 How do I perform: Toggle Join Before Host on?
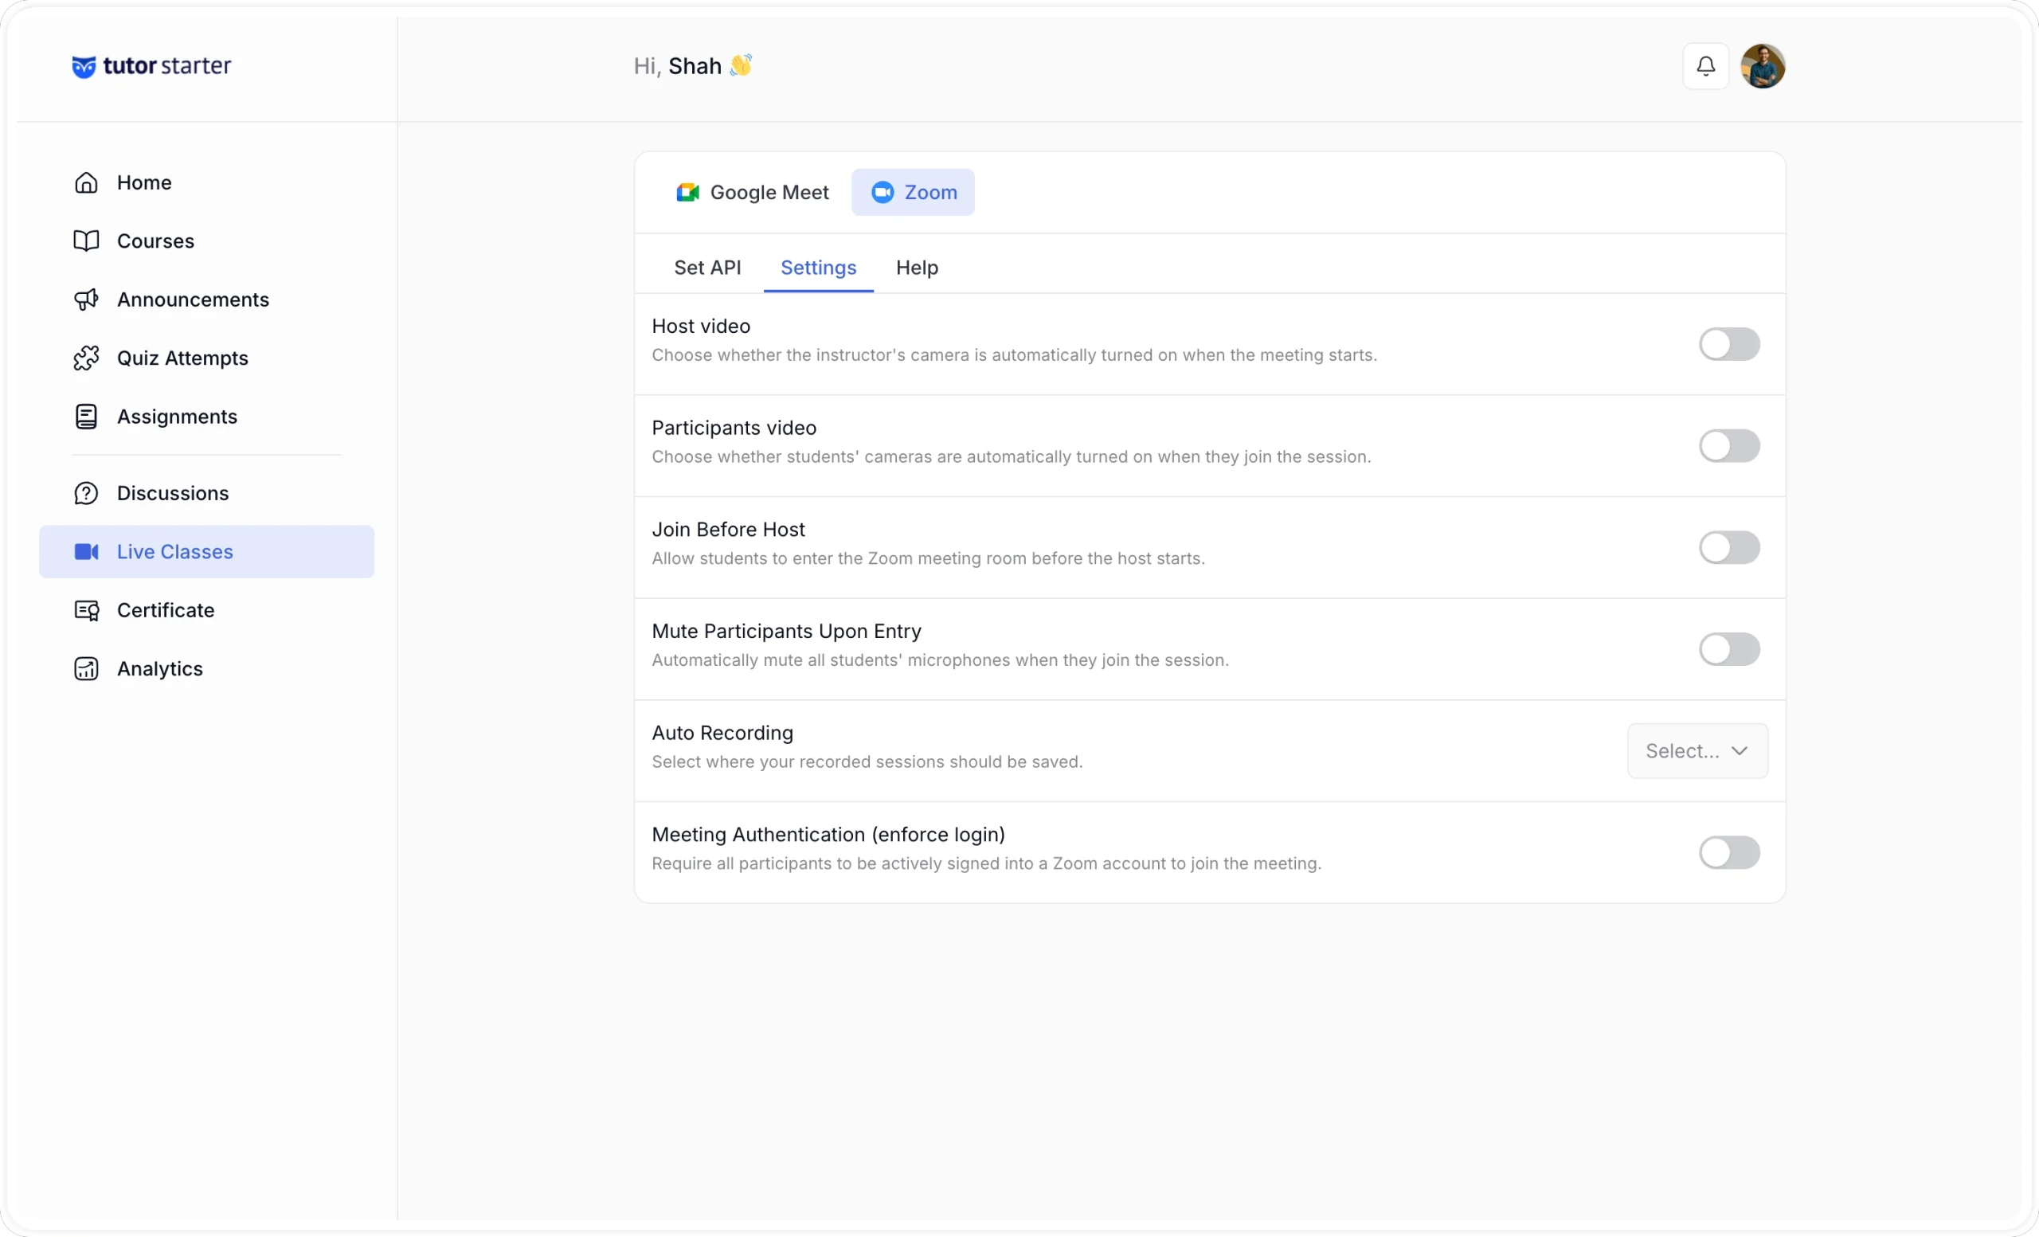[x=1728, y=548]
